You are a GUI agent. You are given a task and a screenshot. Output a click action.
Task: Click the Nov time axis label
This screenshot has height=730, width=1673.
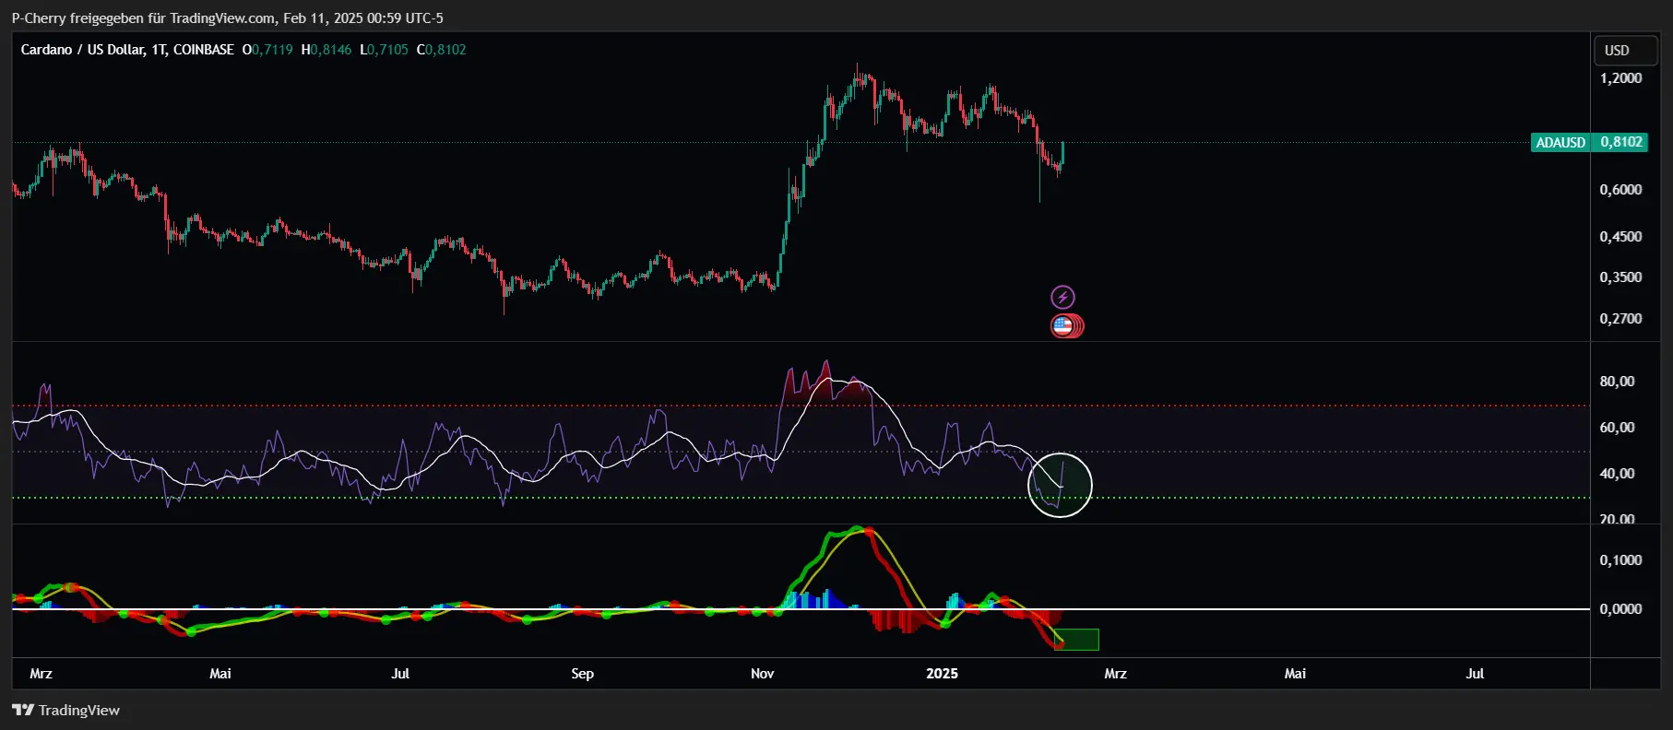pos(762,674)
